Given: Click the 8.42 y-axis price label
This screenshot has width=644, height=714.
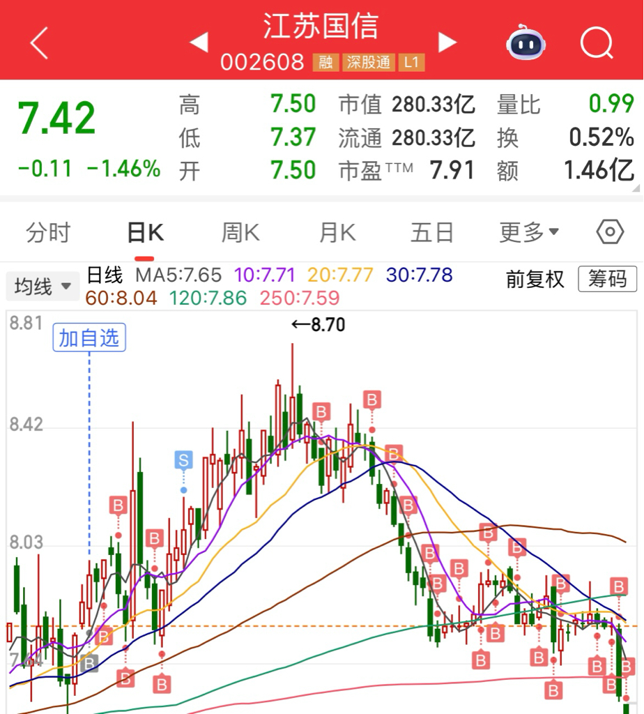Looking at the screenshot, I should pyautogui.click(x=26, y=425).
